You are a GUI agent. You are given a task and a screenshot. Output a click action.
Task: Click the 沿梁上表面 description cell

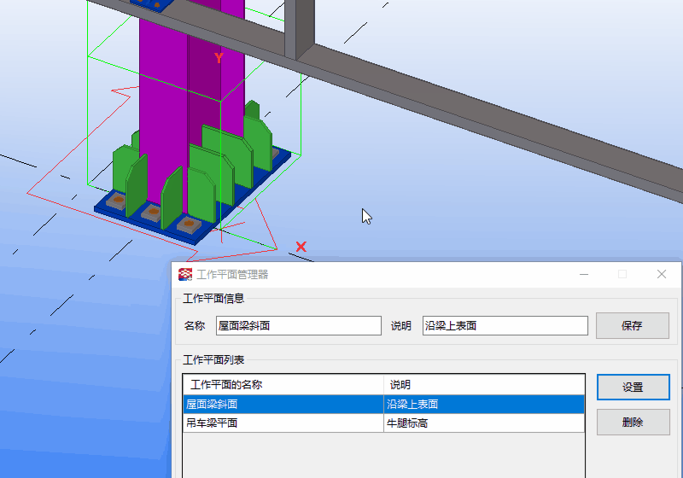pos(484,404)
